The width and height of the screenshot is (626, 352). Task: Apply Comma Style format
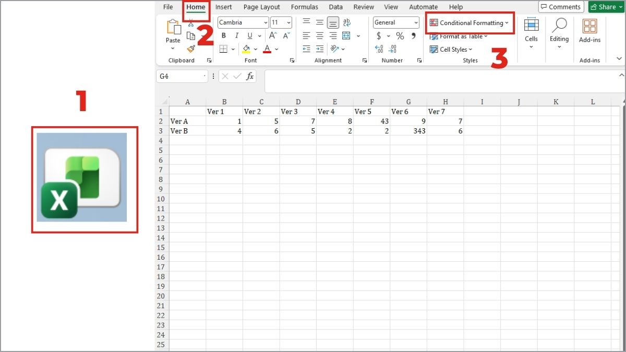point(414,36)
